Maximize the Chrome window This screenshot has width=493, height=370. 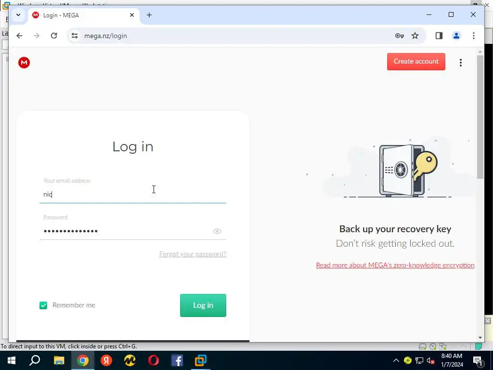pos(451,15)
